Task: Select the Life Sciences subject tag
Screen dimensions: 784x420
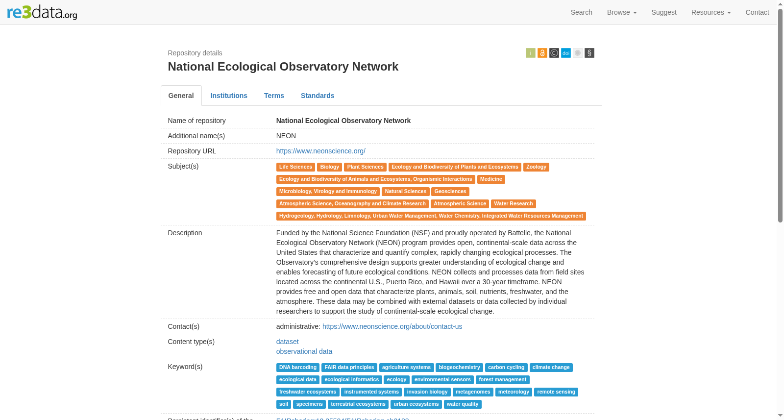Action: coord(295,167)
